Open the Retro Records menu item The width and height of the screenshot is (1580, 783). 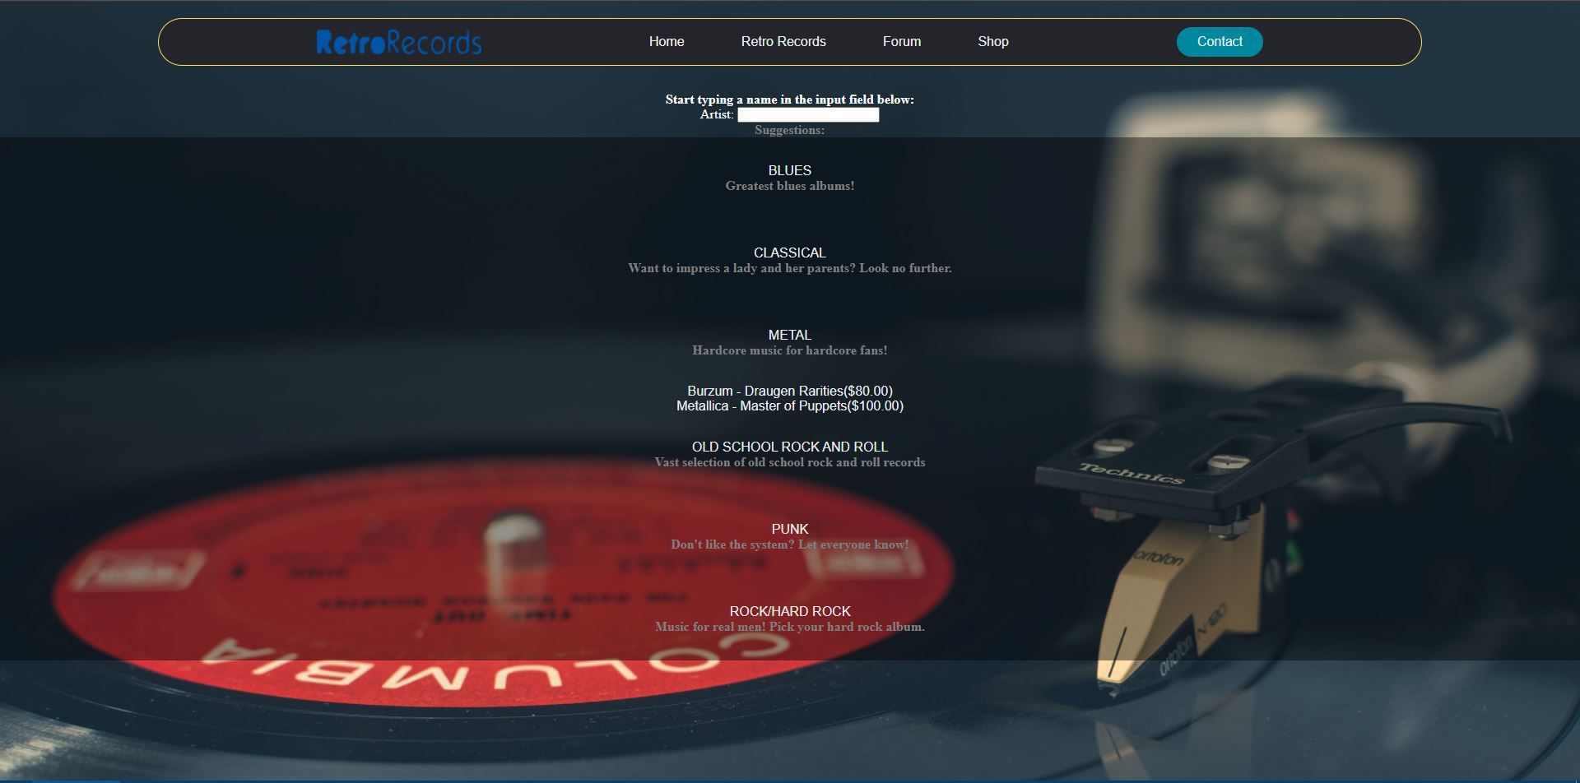[x=783, y=41]
